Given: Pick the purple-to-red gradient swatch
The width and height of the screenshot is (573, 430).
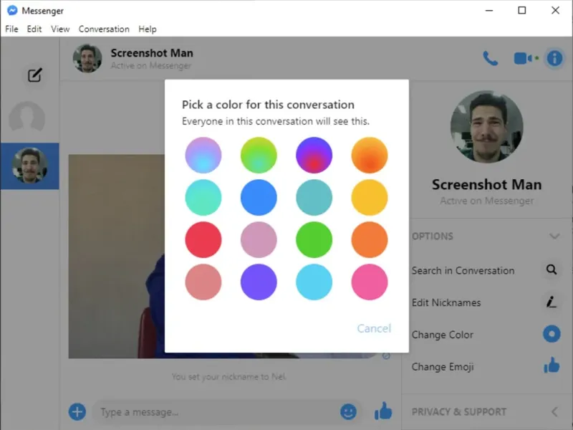Looking at the screenshot, I should tap(314, 155).
